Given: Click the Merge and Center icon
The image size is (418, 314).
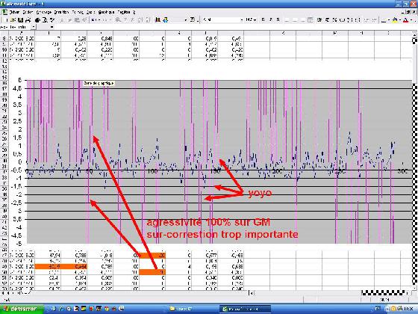Looking at the screenshot, I should tap(310, 19).
